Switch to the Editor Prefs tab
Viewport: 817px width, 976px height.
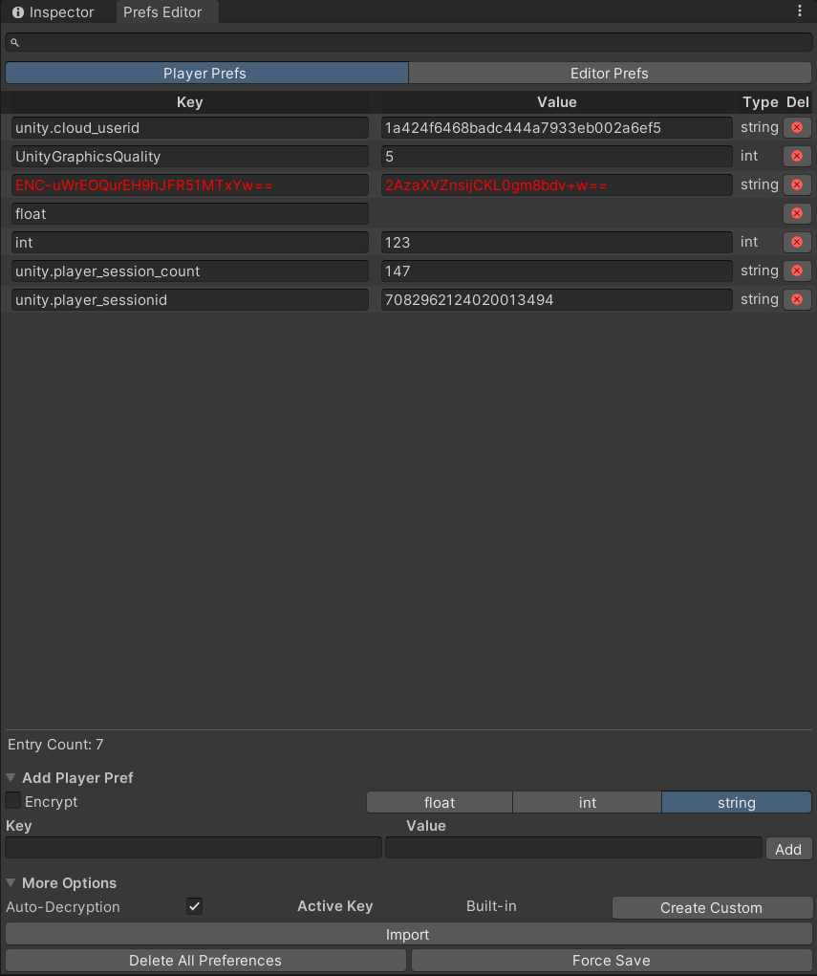pyautogui.click(x=610, y=73)
